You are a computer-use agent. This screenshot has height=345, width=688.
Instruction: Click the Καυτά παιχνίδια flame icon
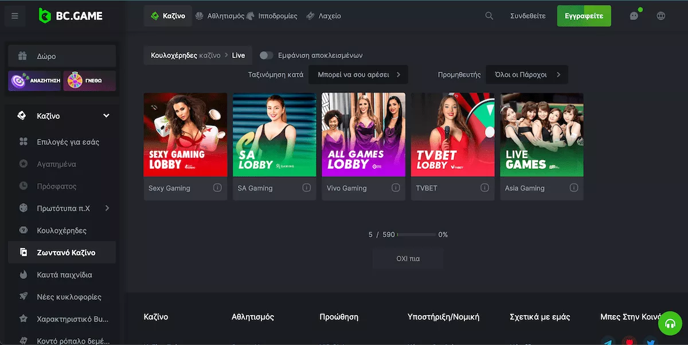click(24, 275)
